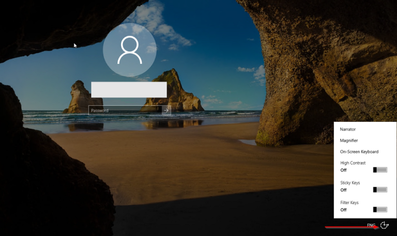
Task: Select Magnifier in the accessibility menu
Action: click(349, 140)
